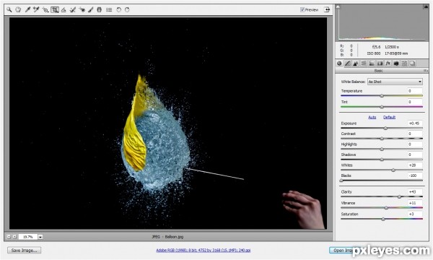This screenshot has height=260, width=433.
Task: Select the Hand tool
Action: tap(18, 9)
